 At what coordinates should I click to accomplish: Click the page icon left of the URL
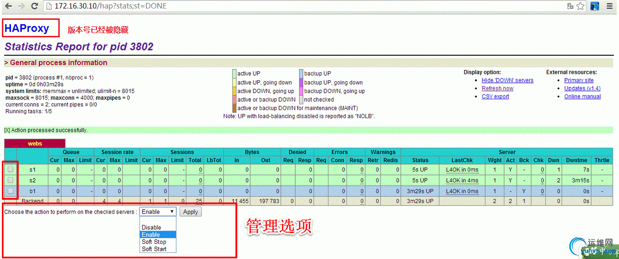(49, 6)
